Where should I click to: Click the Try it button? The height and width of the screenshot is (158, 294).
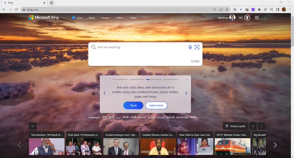[133, 105]
